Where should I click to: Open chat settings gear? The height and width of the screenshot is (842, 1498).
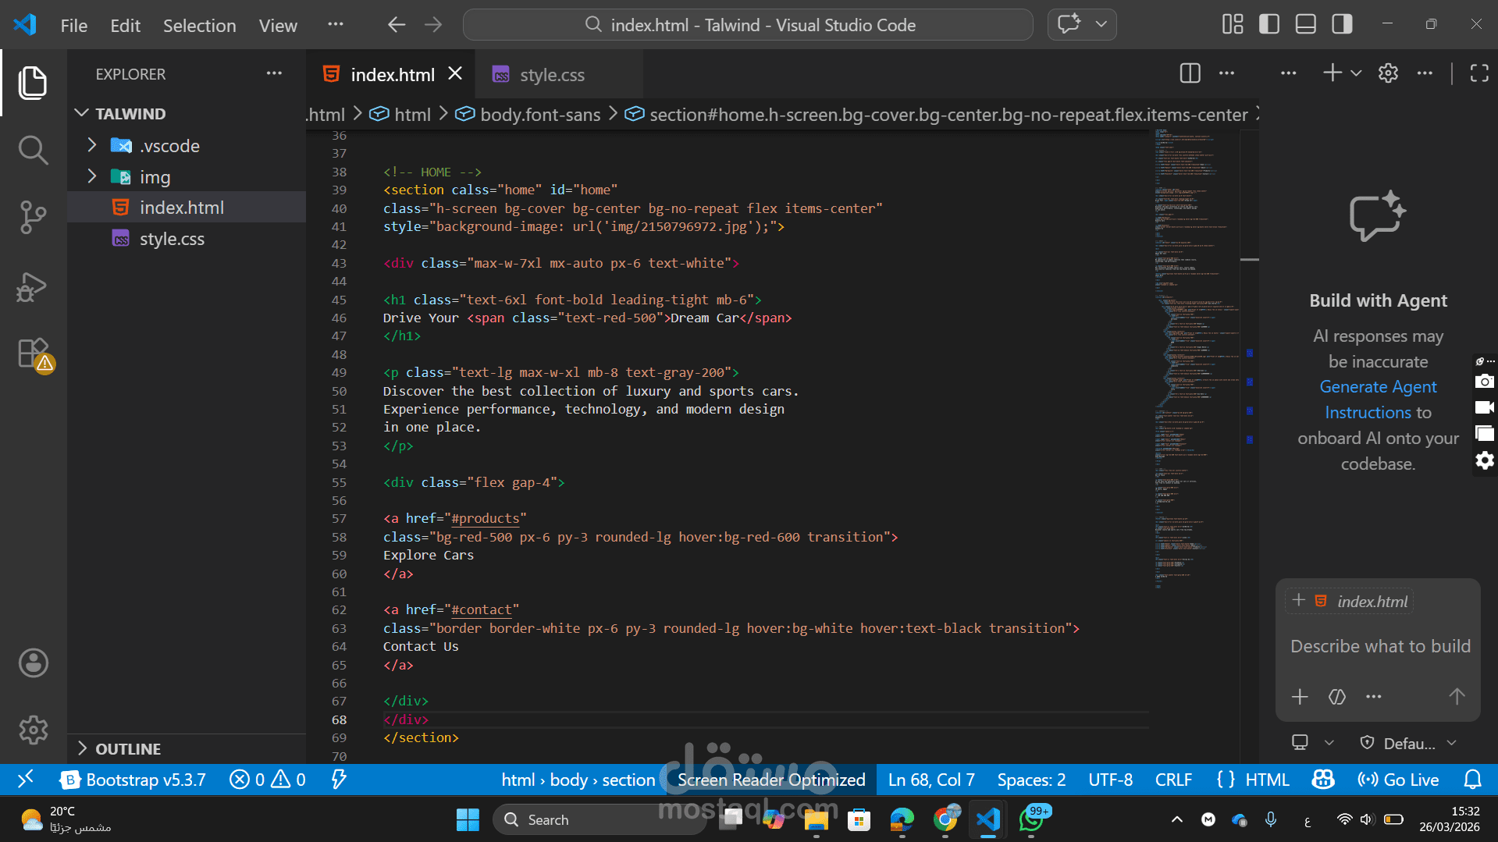(x=1388, y=73)
